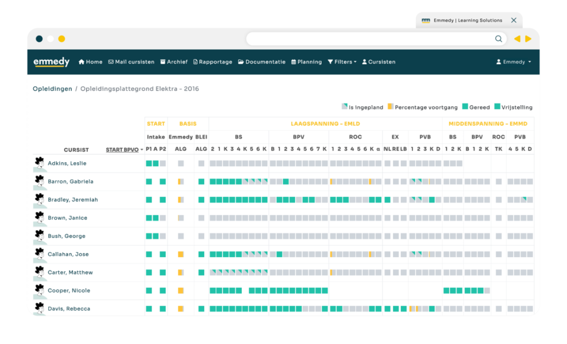Click the Emmedy logo in navbar
567x344 pixels.
pyautogui.click(x=51, y=62)
